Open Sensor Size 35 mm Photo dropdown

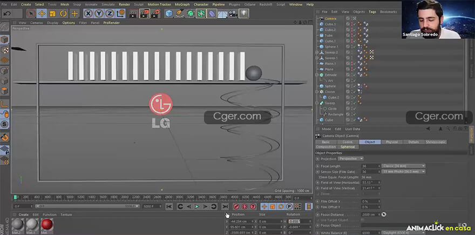click(404, 172)
